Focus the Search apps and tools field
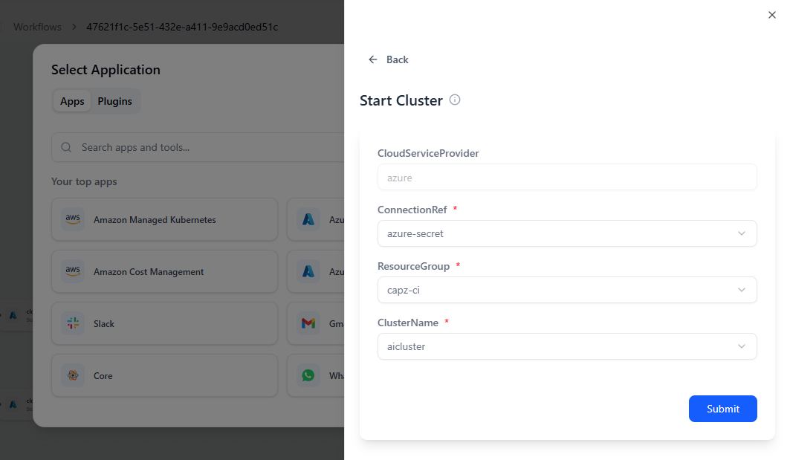 (x=208, y=147)
